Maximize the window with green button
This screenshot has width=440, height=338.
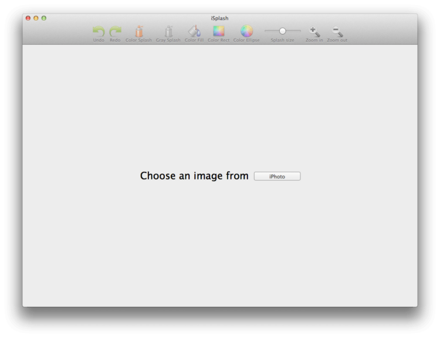point(44,18)
